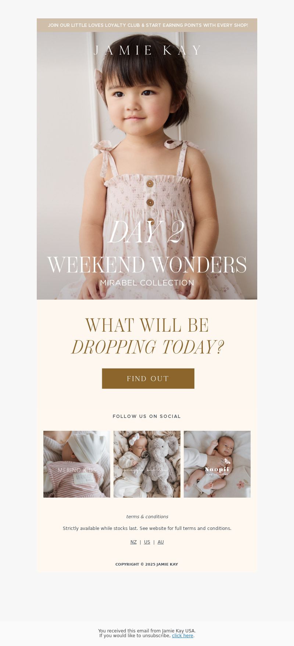Click the FIND OUT button
This screenshot has height=646, width=294.
click(x=148, y=379)
